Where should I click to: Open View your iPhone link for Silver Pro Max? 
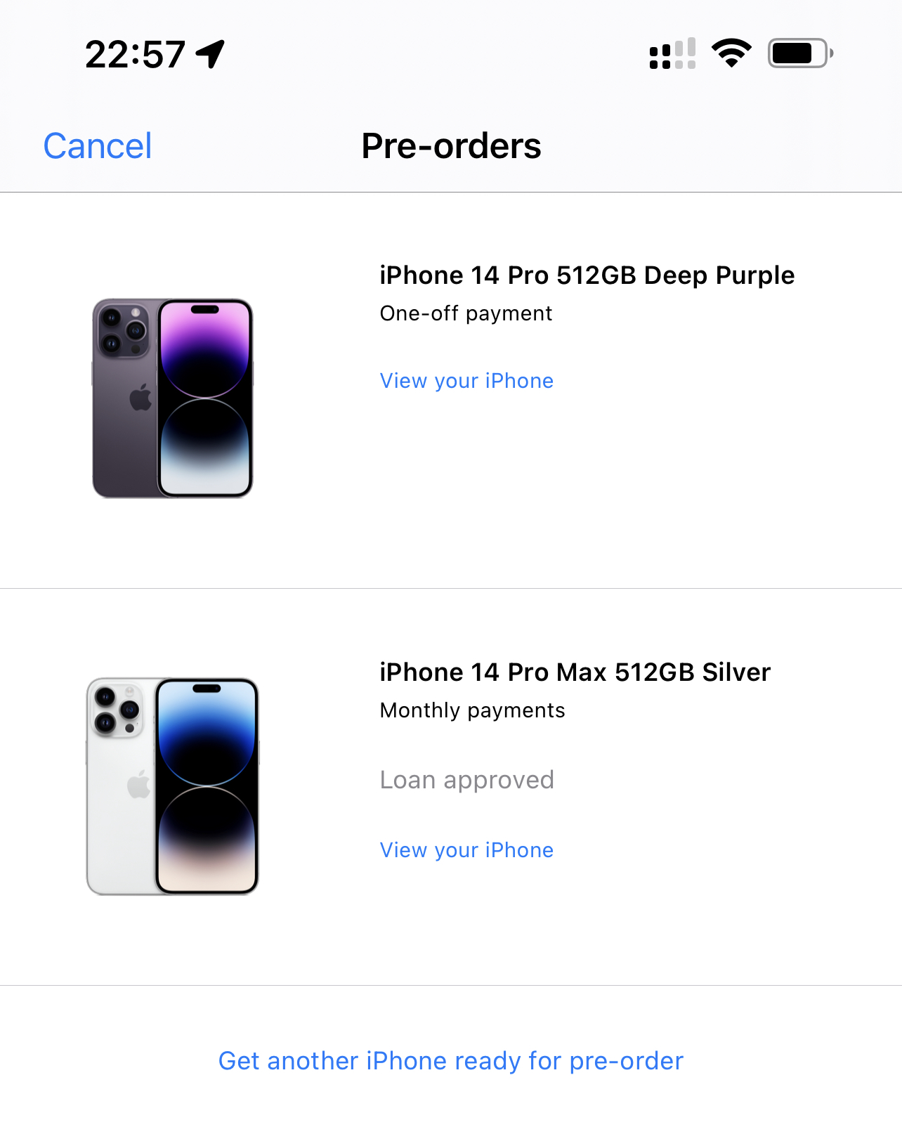coord(466,850)
